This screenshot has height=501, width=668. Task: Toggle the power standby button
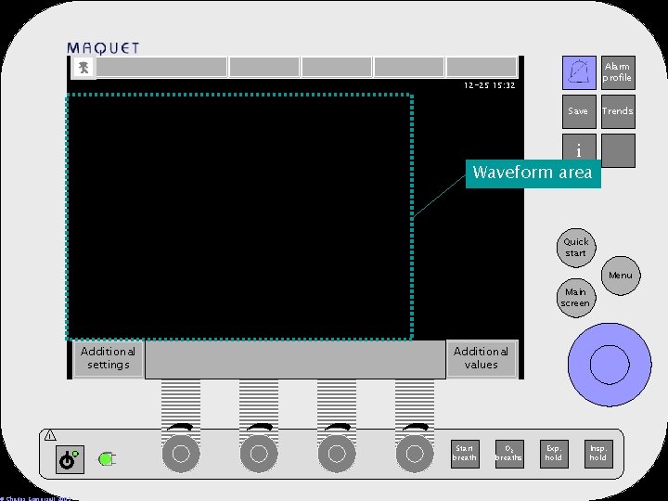click(70, 459)
